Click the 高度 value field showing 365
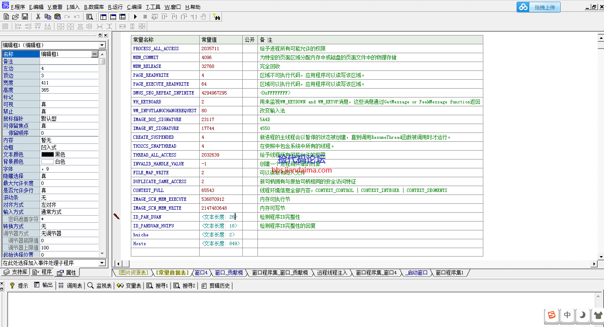The width and height of the screenshot is (604, 327). [x=69, y=90]
